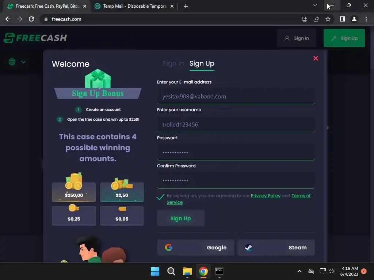The image size is (374, 280).
Task: Open the Chrome profile icon
Action: pos(354,19)
